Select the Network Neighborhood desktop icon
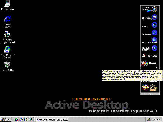 pos(8,37)
